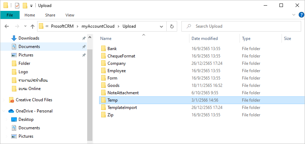
Task: Open the File menu tab
Action: click(x=10, y=15)
